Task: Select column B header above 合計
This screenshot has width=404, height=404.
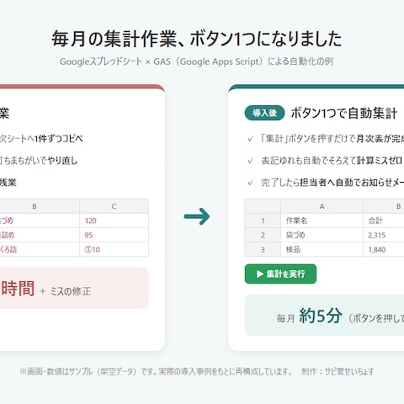Action: tap(384, 206)
